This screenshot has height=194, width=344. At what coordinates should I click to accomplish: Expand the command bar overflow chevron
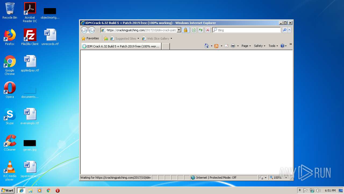click(291, 44)
